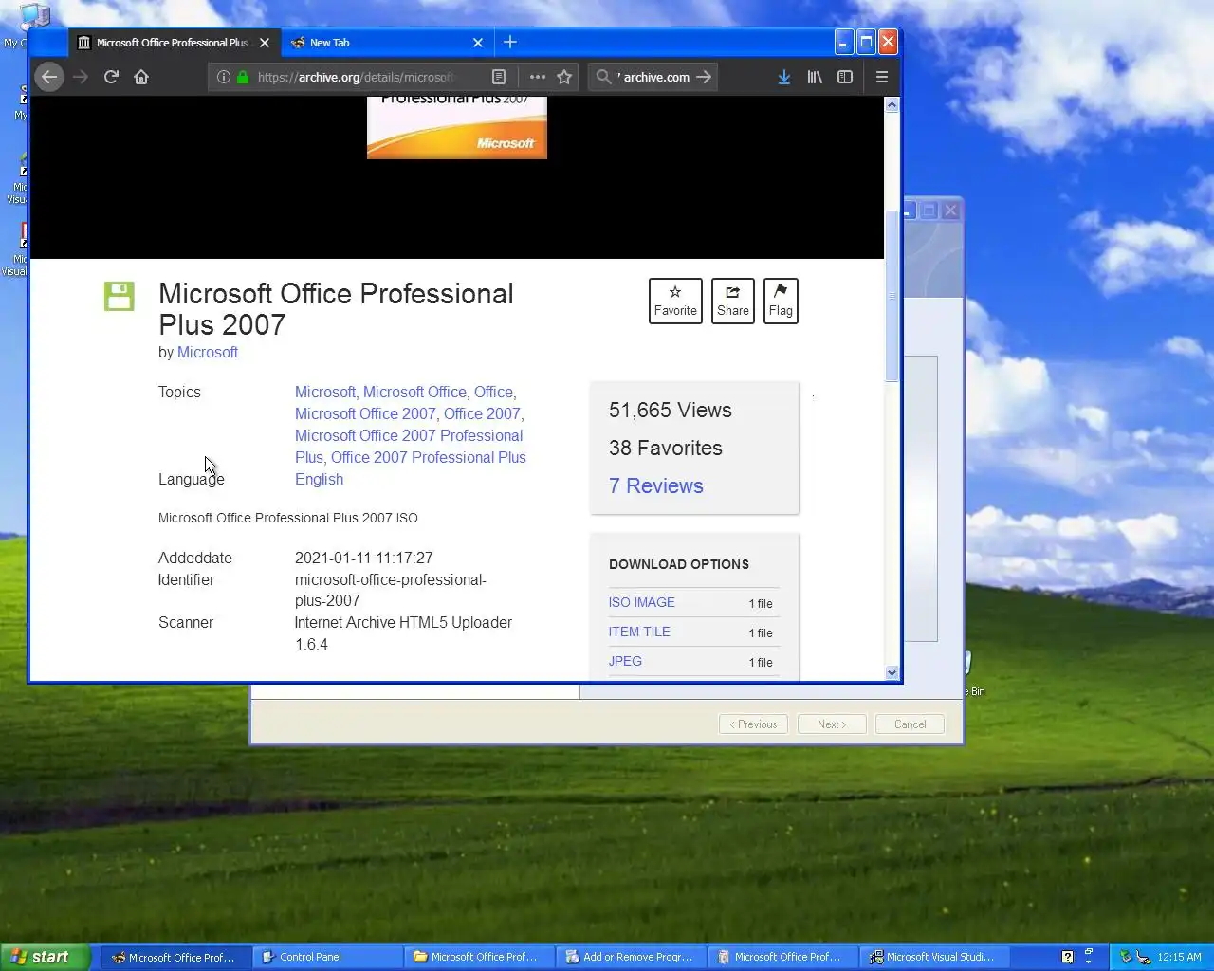Open a new tab with the plus button
The width and height of the screenshot is (1214, 971).
[x=510, y=42]
